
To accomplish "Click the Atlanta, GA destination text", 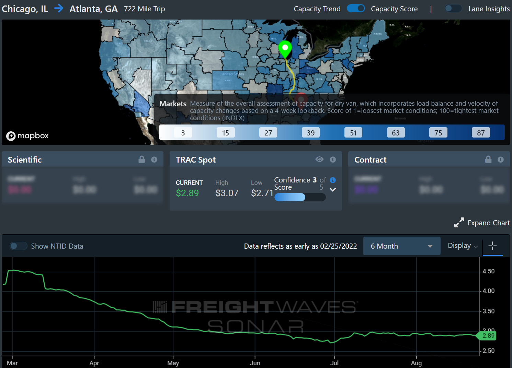I will tap(93, 9).
